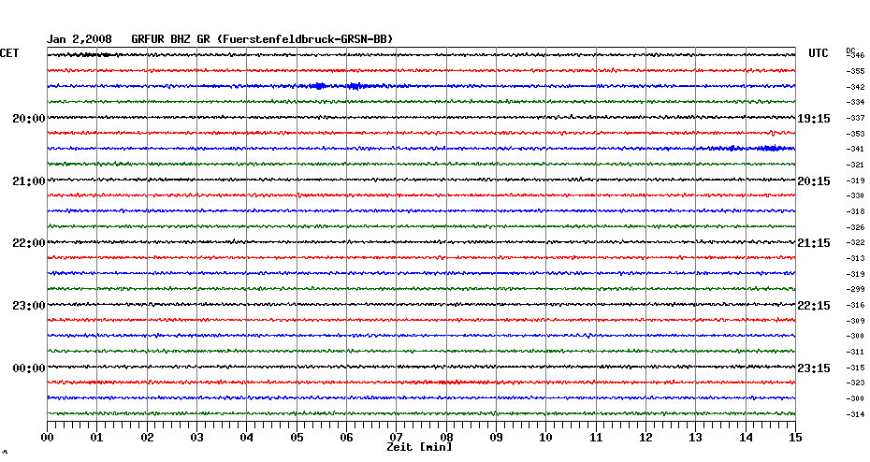Click the "14" minute tick label

(746, 438)
